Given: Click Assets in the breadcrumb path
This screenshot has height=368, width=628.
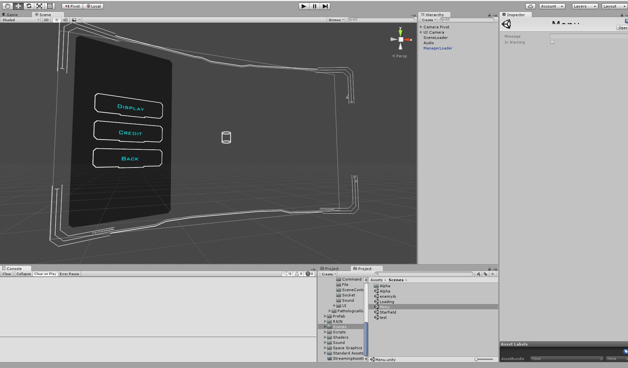Looking at the screenshot, I should [x=376, y=280].
